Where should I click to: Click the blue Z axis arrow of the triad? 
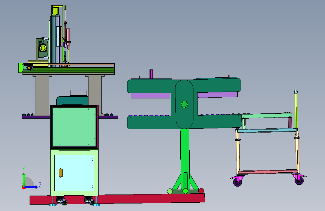coord(31,187)
